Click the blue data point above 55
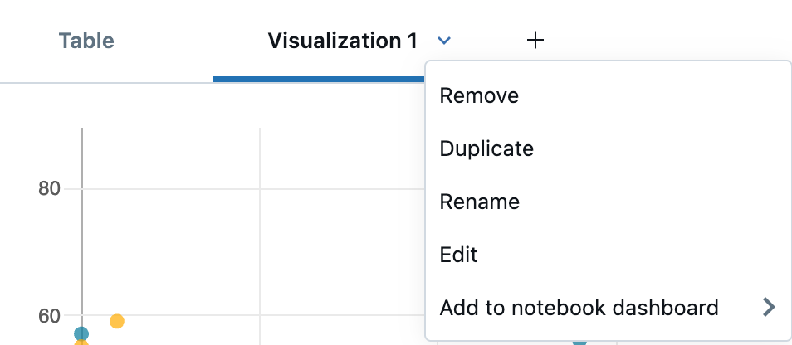Viewport: 792px width, 345px height. pos(81,333)
